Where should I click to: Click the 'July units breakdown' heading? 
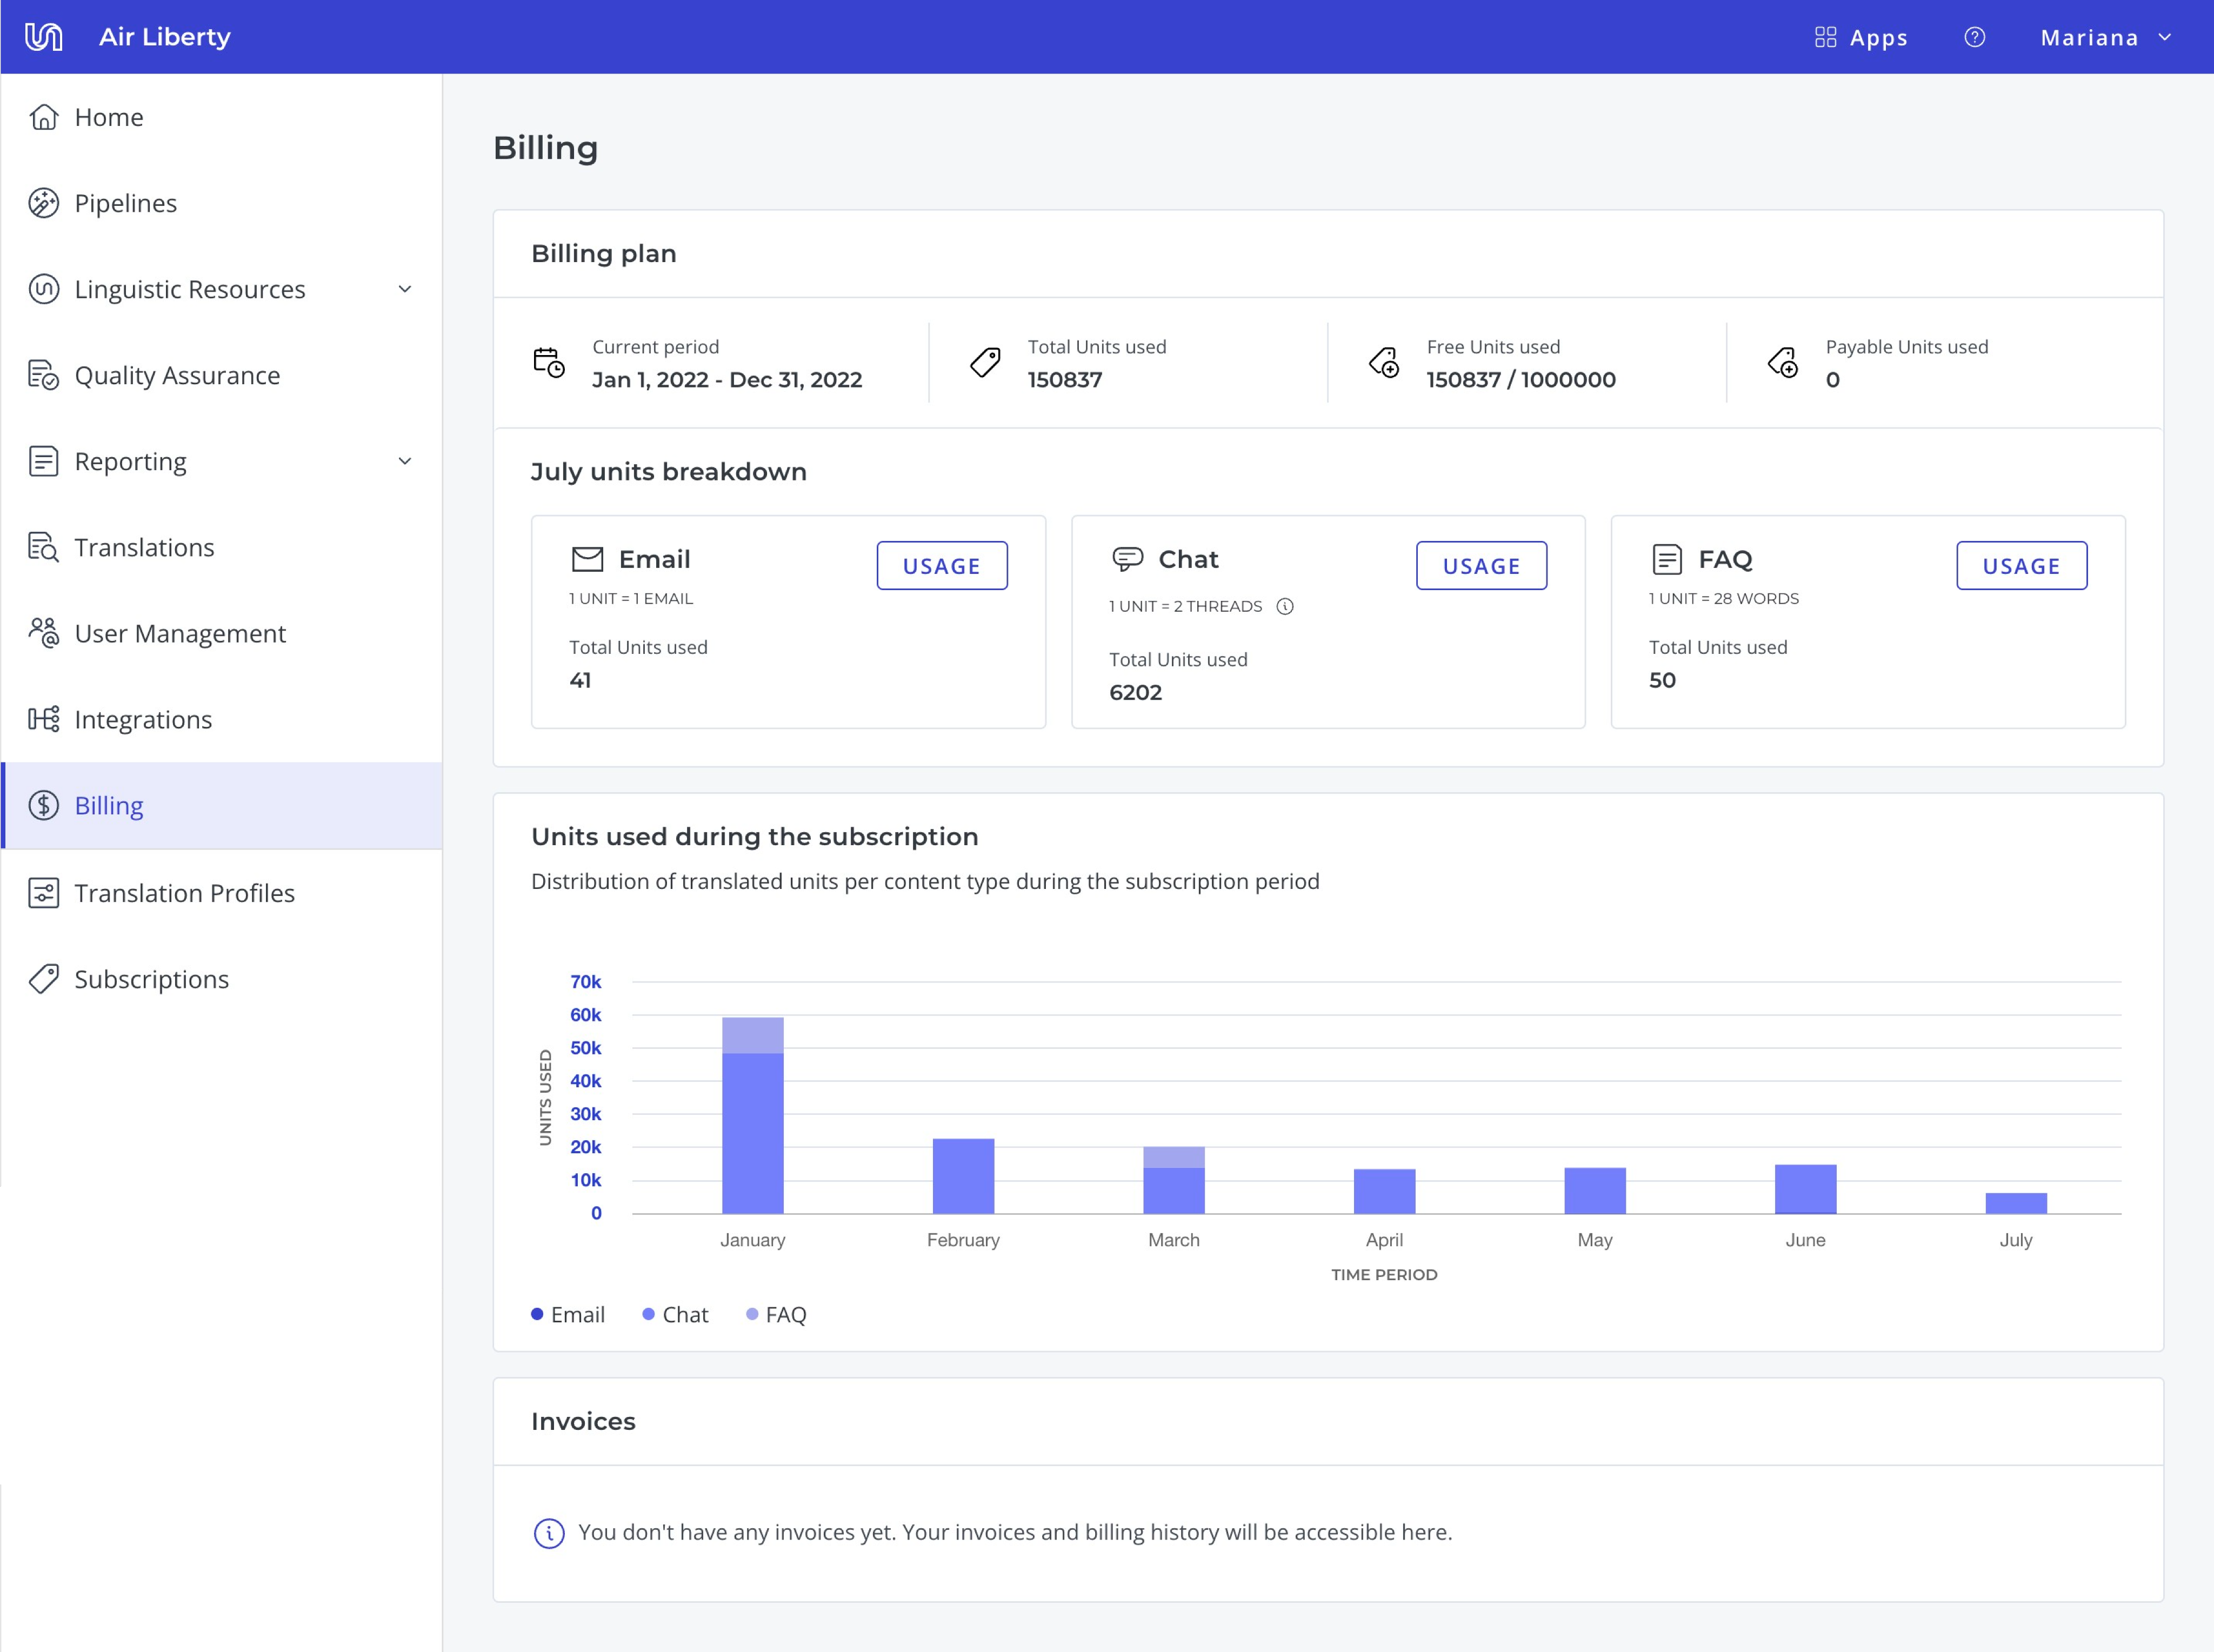[669, 471]
